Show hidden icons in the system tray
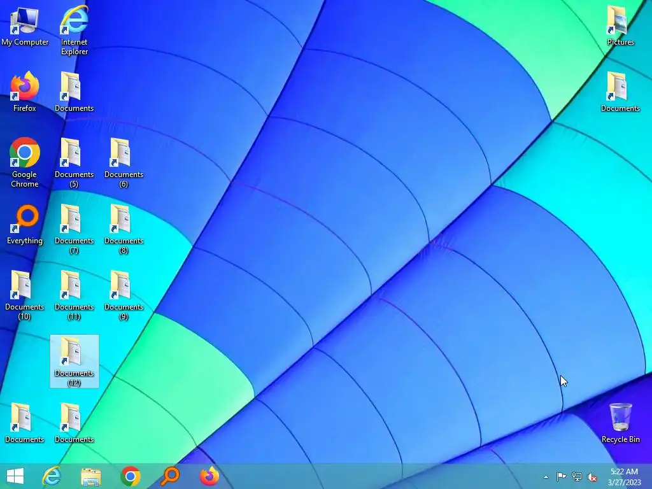Viewport: 652px width, 489px height. (x=546, y=477)
